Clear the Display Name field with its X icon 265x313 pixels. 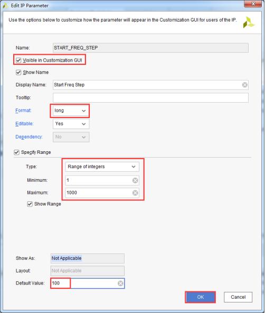point(244,85)
